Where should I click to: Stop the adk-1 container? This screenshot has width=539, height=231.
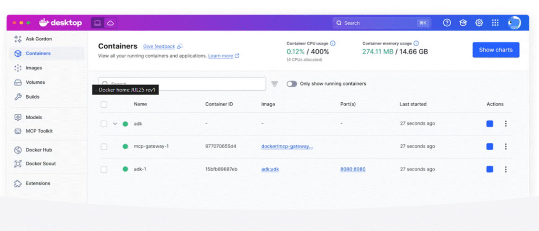coord(490,169)
